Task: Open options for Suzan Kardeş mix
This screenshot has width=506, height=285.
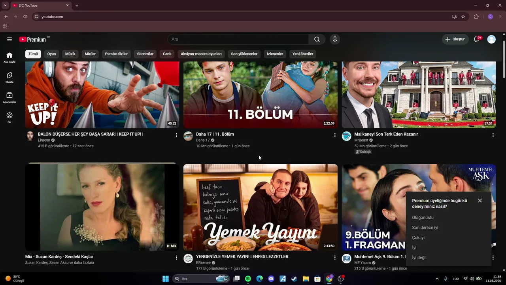Action: pos(176,258)
